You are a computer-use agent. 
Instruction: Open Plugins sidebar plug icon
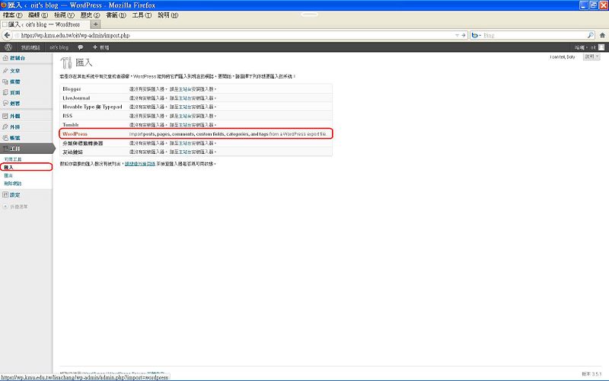click(5, 126)
